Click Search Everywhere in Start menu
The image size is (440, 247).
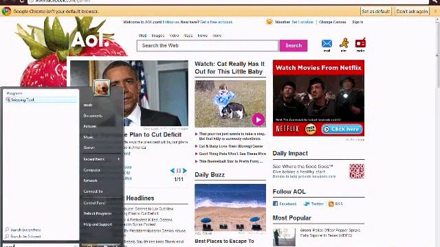coord(23,230)
